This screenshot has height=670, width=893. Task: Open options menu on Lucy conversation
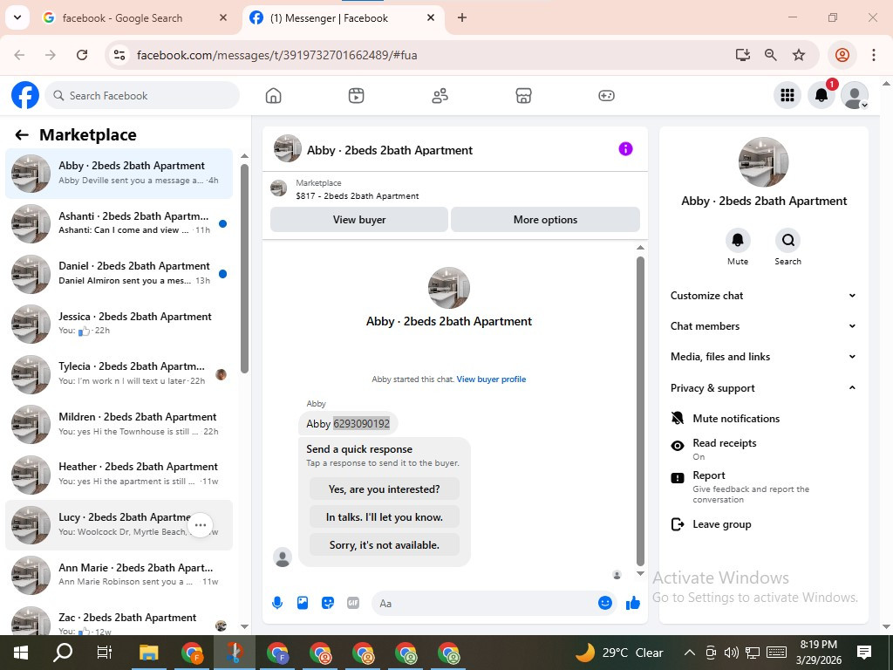point(201,525)
